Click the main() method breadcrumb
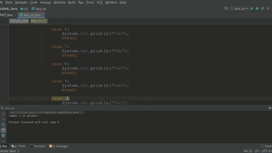272x153 pixels. [x=39, y=21]
